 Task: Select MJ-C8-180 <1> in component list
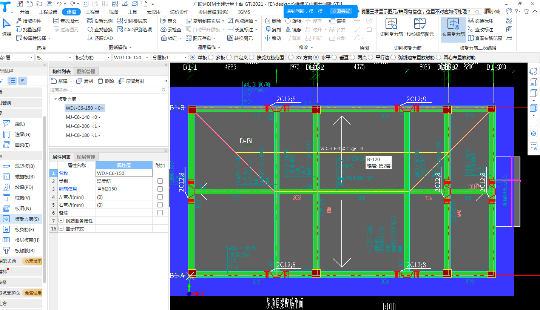click(83, 135)
